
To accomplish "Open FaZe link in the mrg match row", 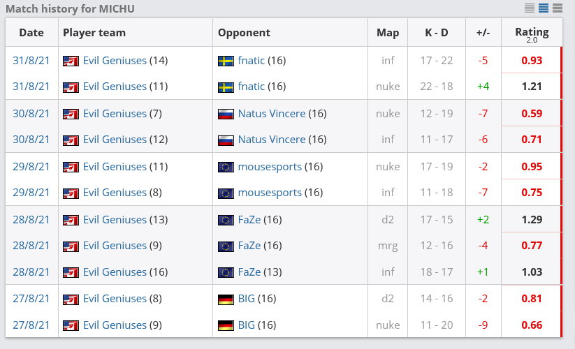I will (249, 246).
